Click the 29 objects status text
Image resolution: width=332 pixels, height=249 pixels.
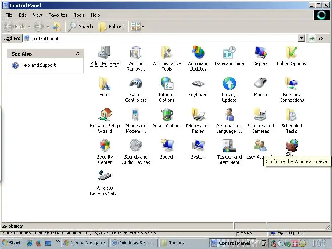[12, 226]
